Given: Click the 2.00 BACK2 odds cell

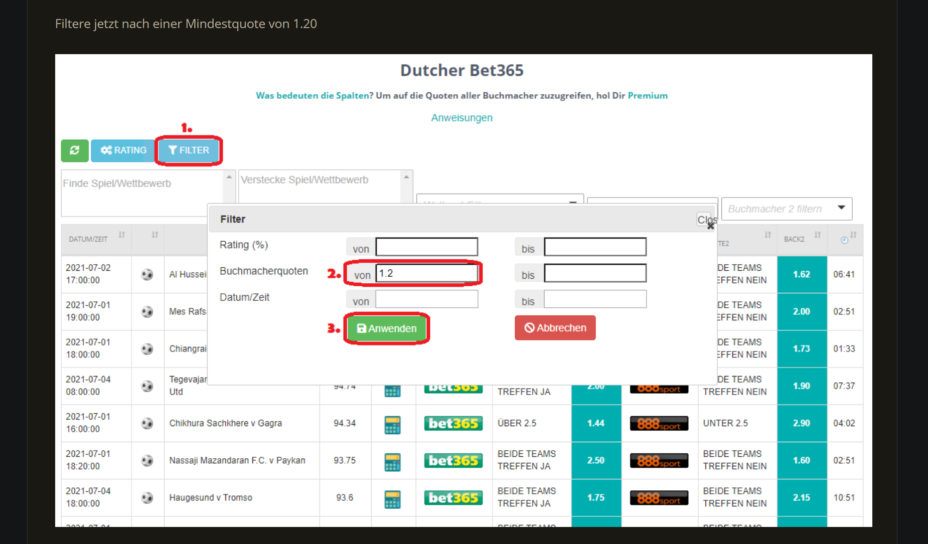Looking at the screenshot, I should tap(802, 312).
